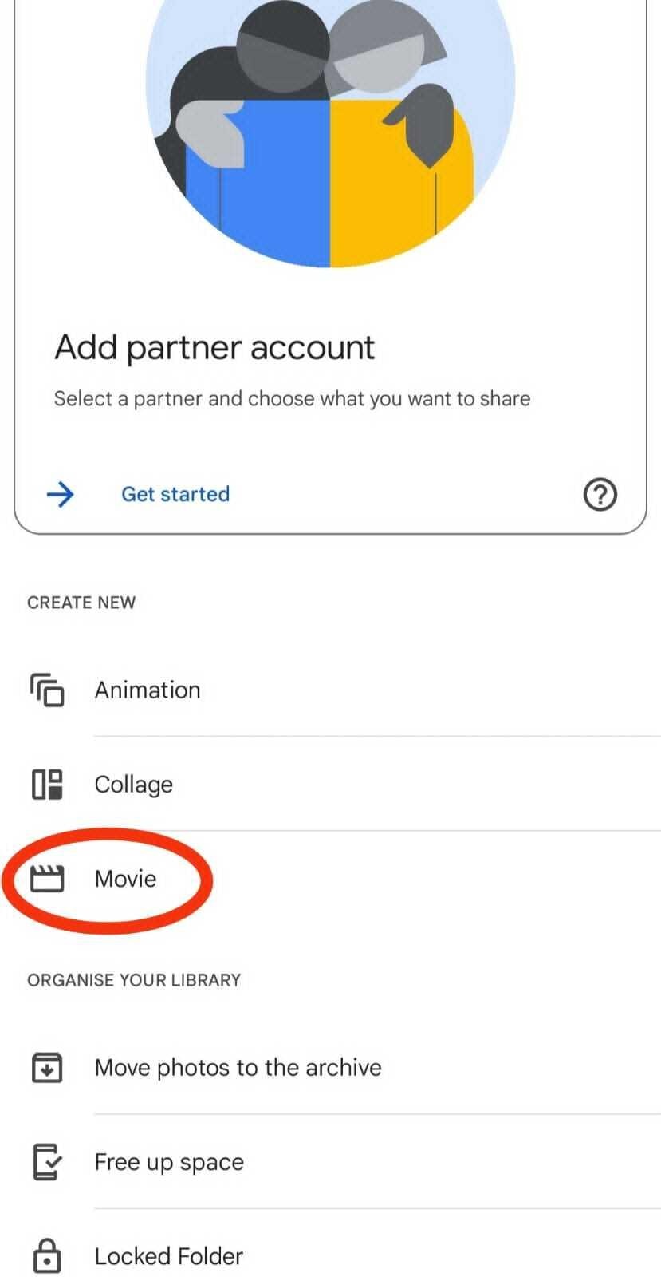Screen dimensions: 661x1277
Task: Select Collage under Create New
Action: (x=133, y=785)
